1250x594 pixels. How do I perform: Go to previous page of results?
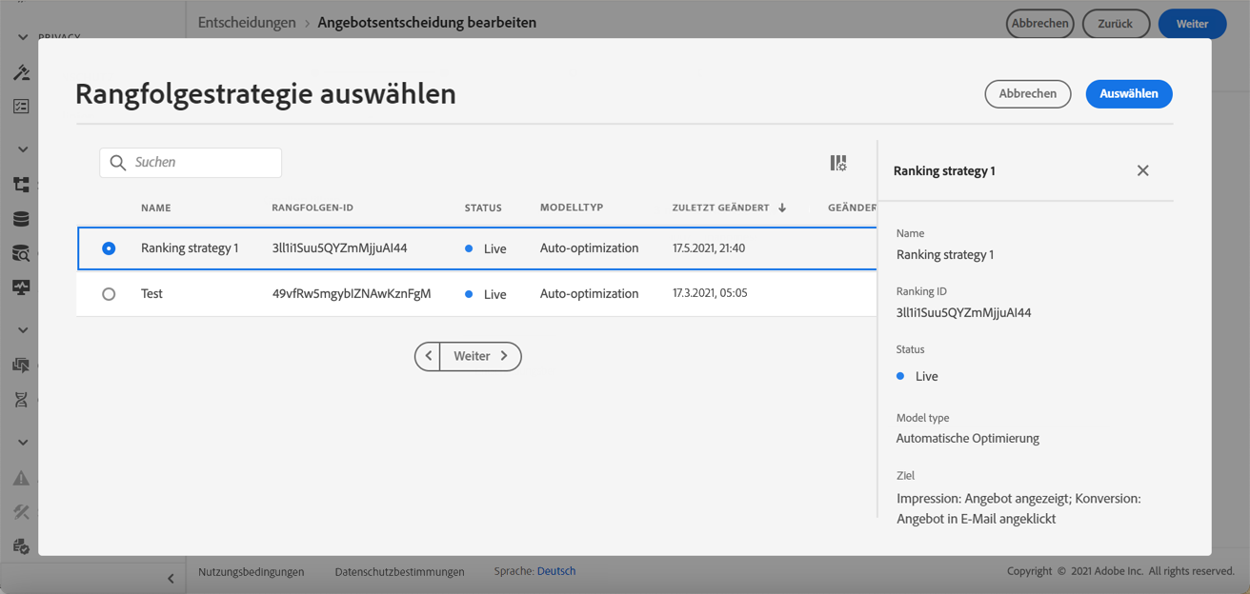(x=429, y=356)
